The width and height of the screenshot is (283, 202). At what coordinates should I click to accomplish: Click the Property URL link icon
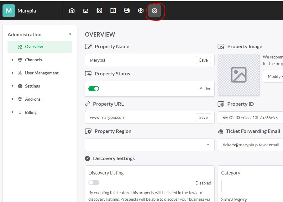87,104
